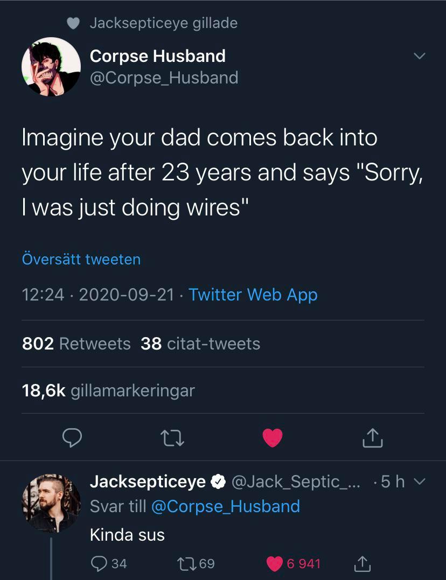Image resolution: width=446 pixels, height=580 pixels.
Task: Open the Twitter Web App source link
Action: [253, 295]
